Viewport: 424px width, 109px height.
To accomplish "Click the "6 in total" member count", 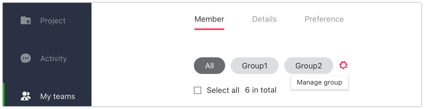I will click(261, 90).
